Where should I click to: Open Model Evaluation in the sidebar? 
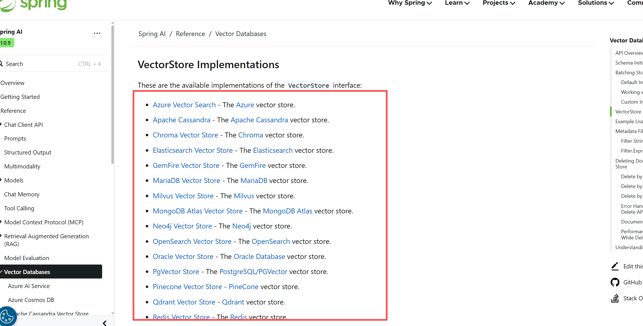27,258
